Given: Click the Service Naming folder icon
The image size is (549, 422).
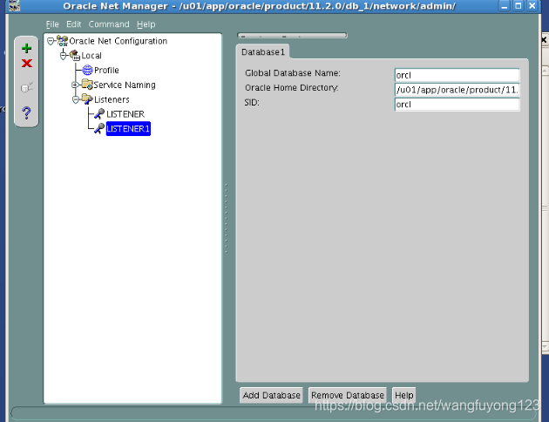Looking at the screenshot, I should [87, 85].
